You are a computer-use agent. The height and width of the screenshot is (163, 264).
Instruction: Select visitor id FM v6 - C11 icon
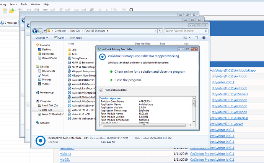[69, 110]
